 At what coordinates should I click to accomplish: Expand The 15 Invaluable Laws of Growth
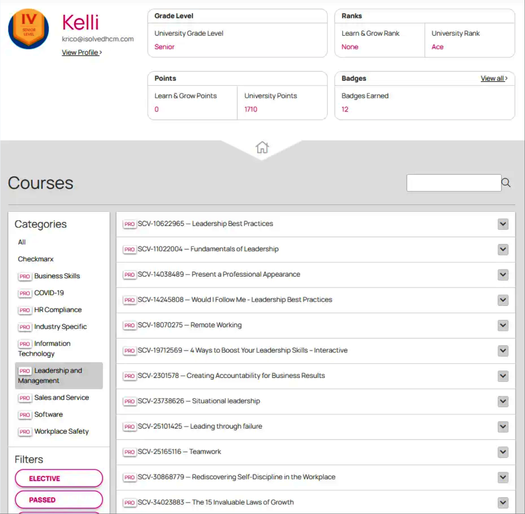tap(503, 502)
